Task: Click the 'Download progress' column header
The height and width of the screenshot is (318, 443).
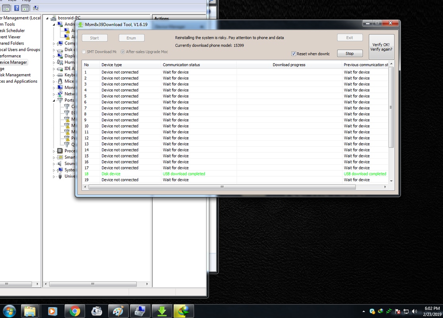Action: [289, 65]
